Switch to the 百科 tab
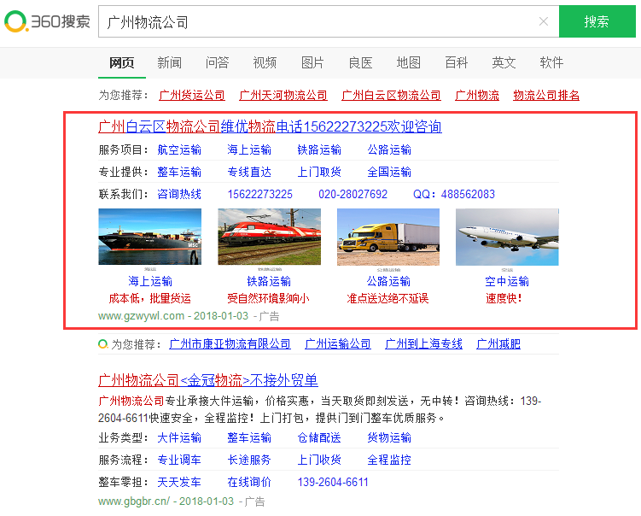Image resolution: width=641 pixels, height=516 pixels. [456, 62]
